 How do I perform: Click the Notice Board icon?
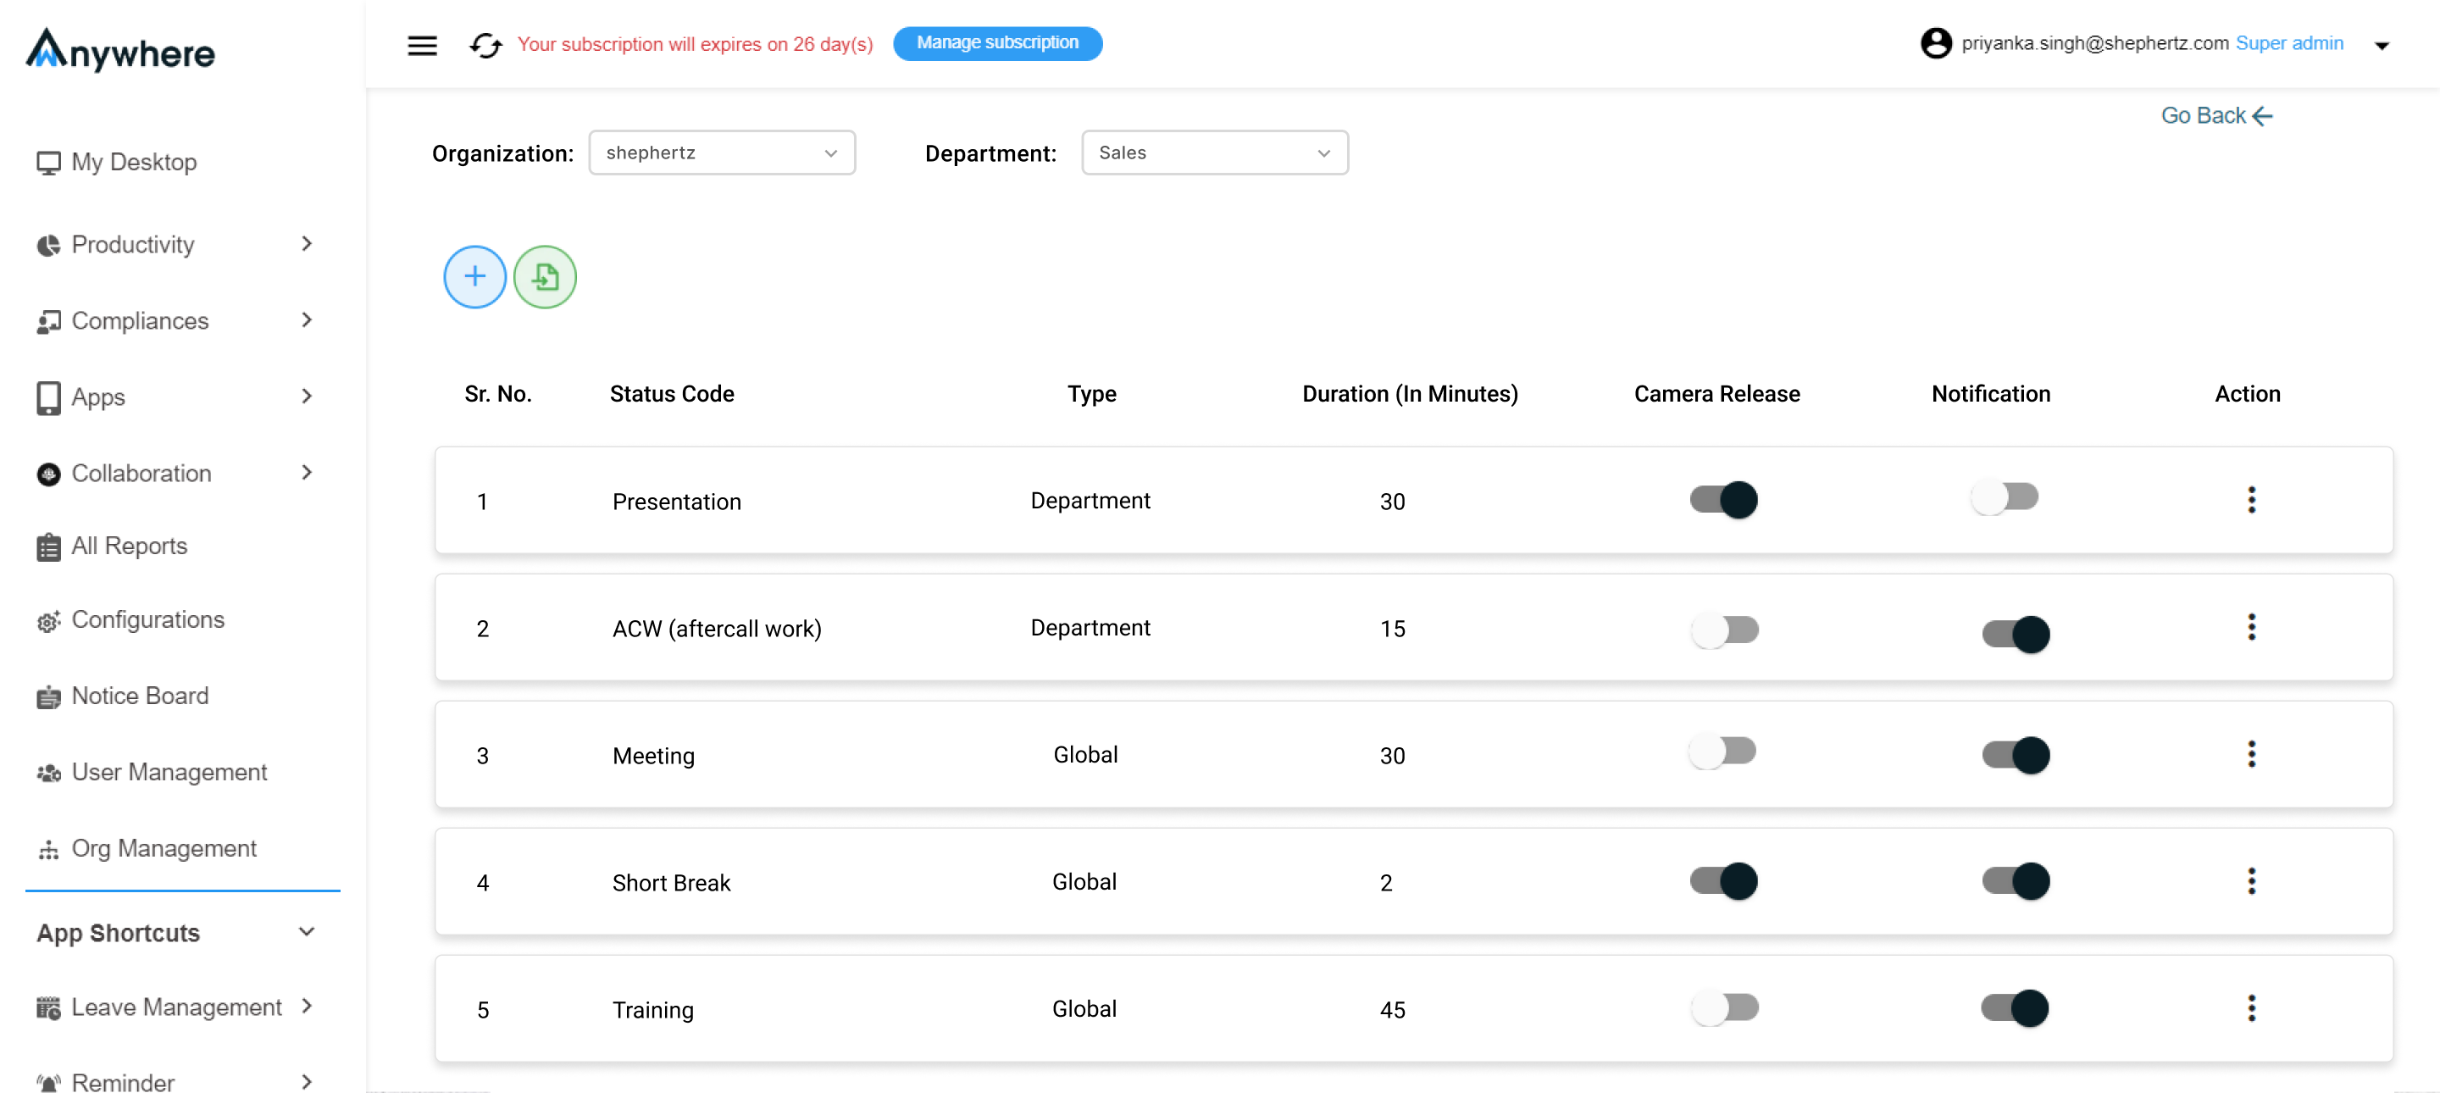[48, 697]
